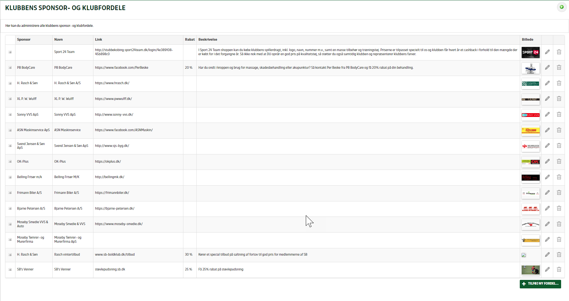Edit the XL P. W. Wulff row

[547, 98]
